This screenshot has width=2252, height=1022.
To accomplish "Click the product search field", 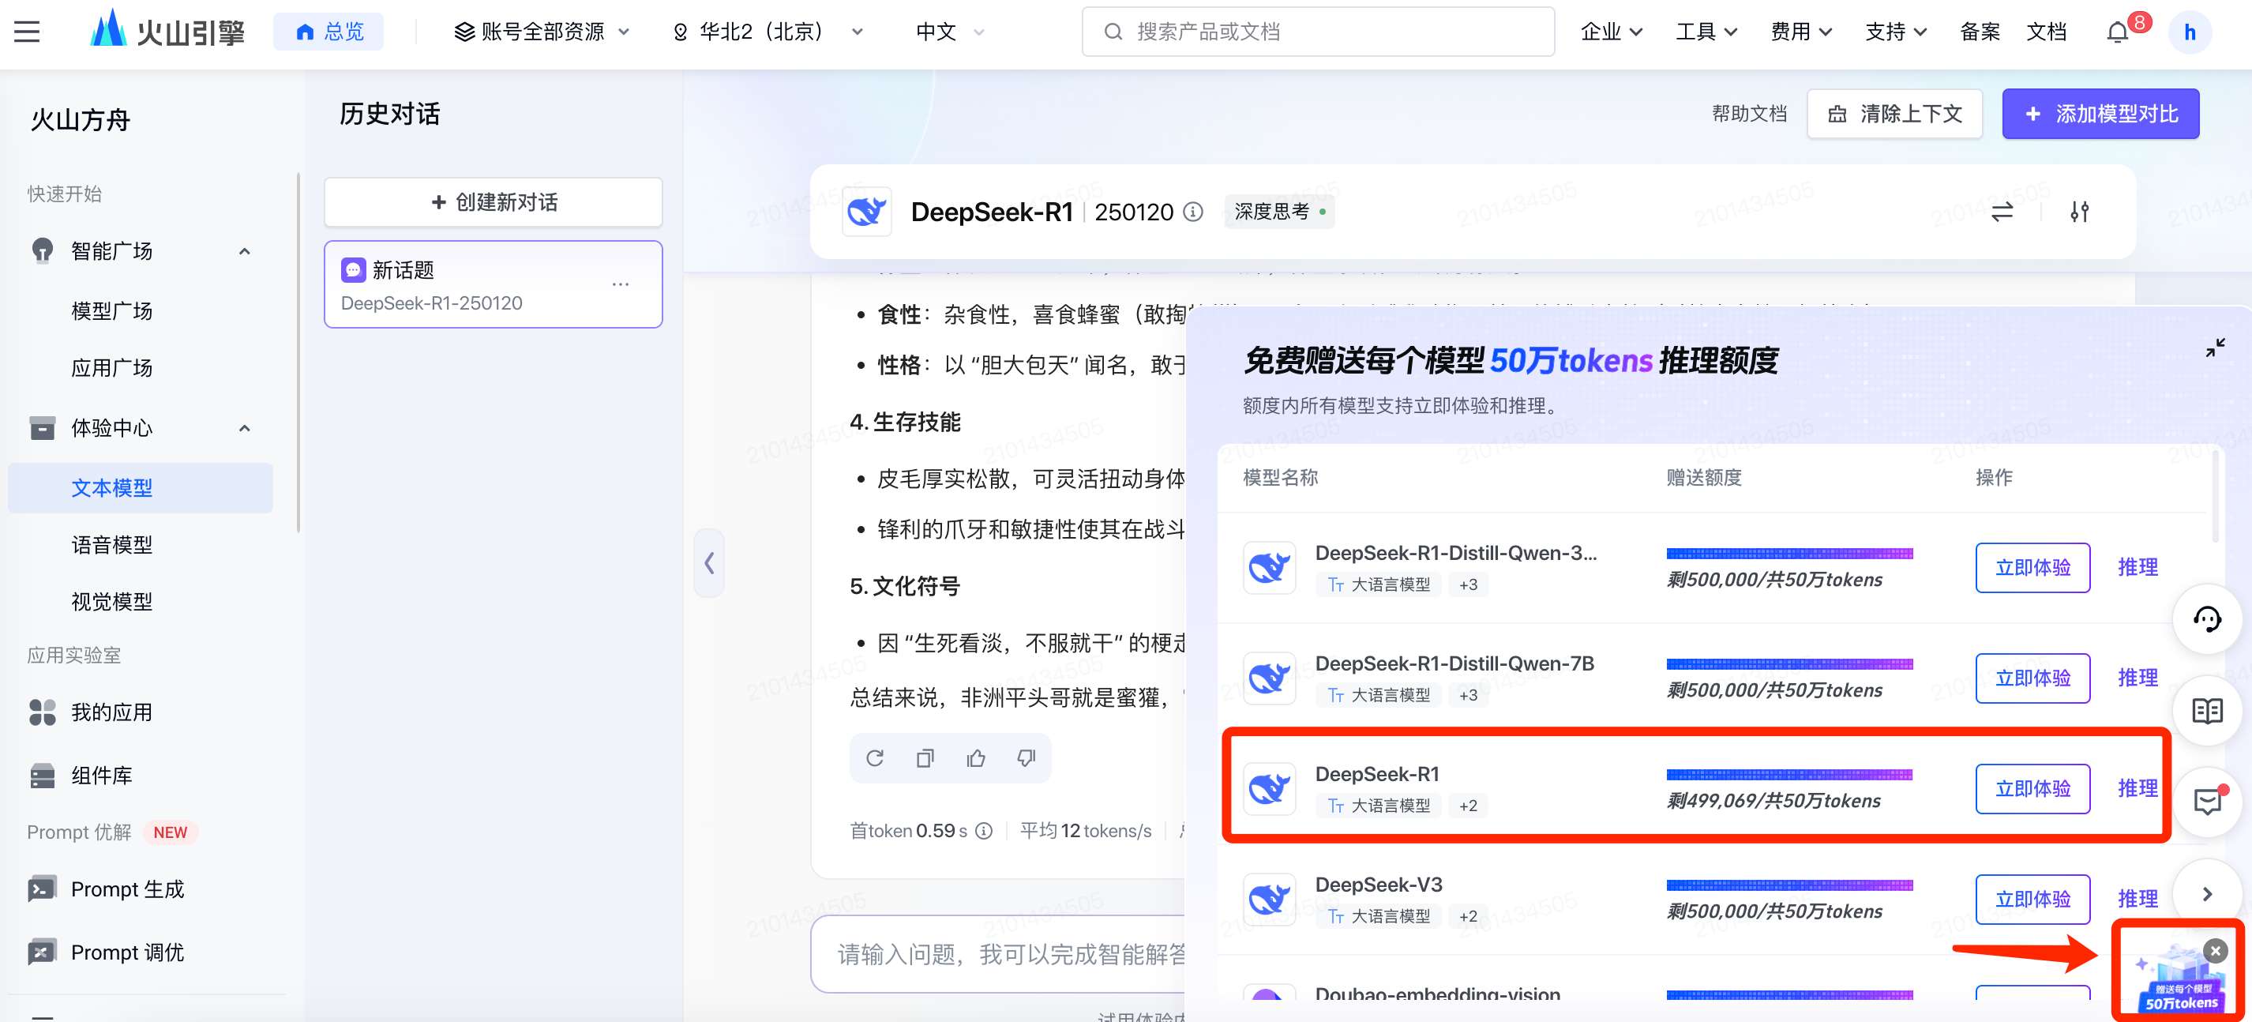I will (x=1317, y=32).
